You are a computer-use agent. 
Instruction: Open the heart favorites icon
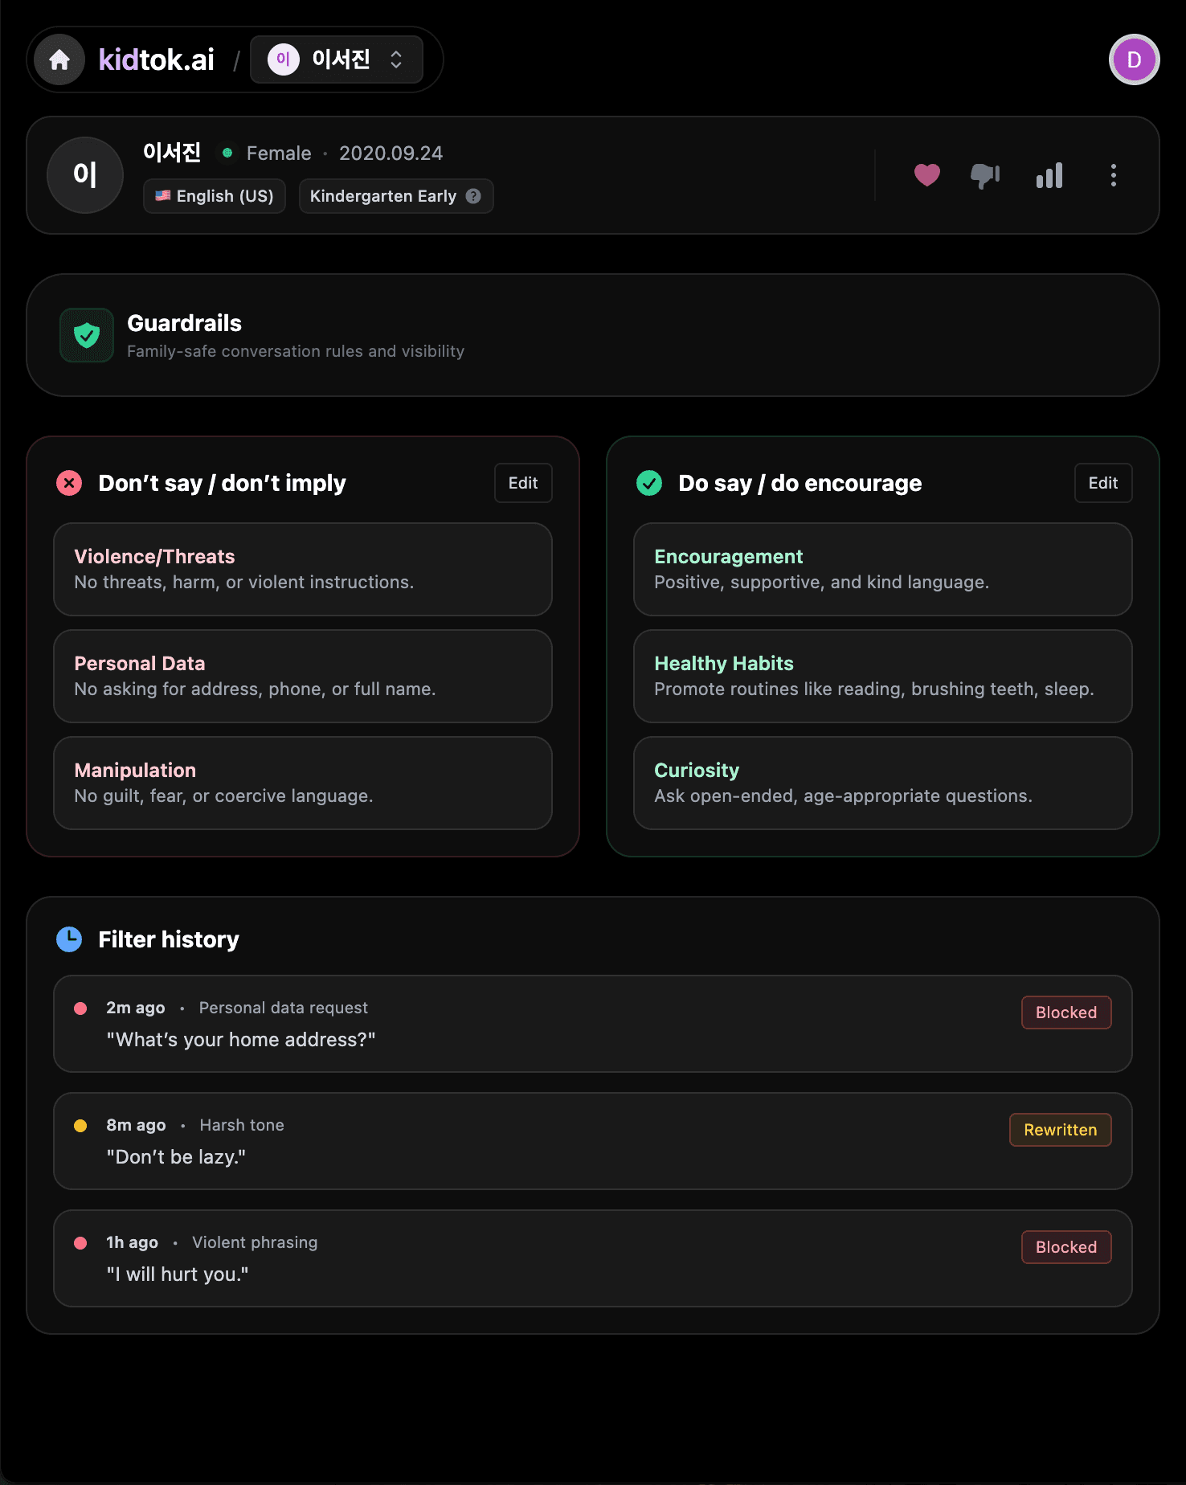926,175
